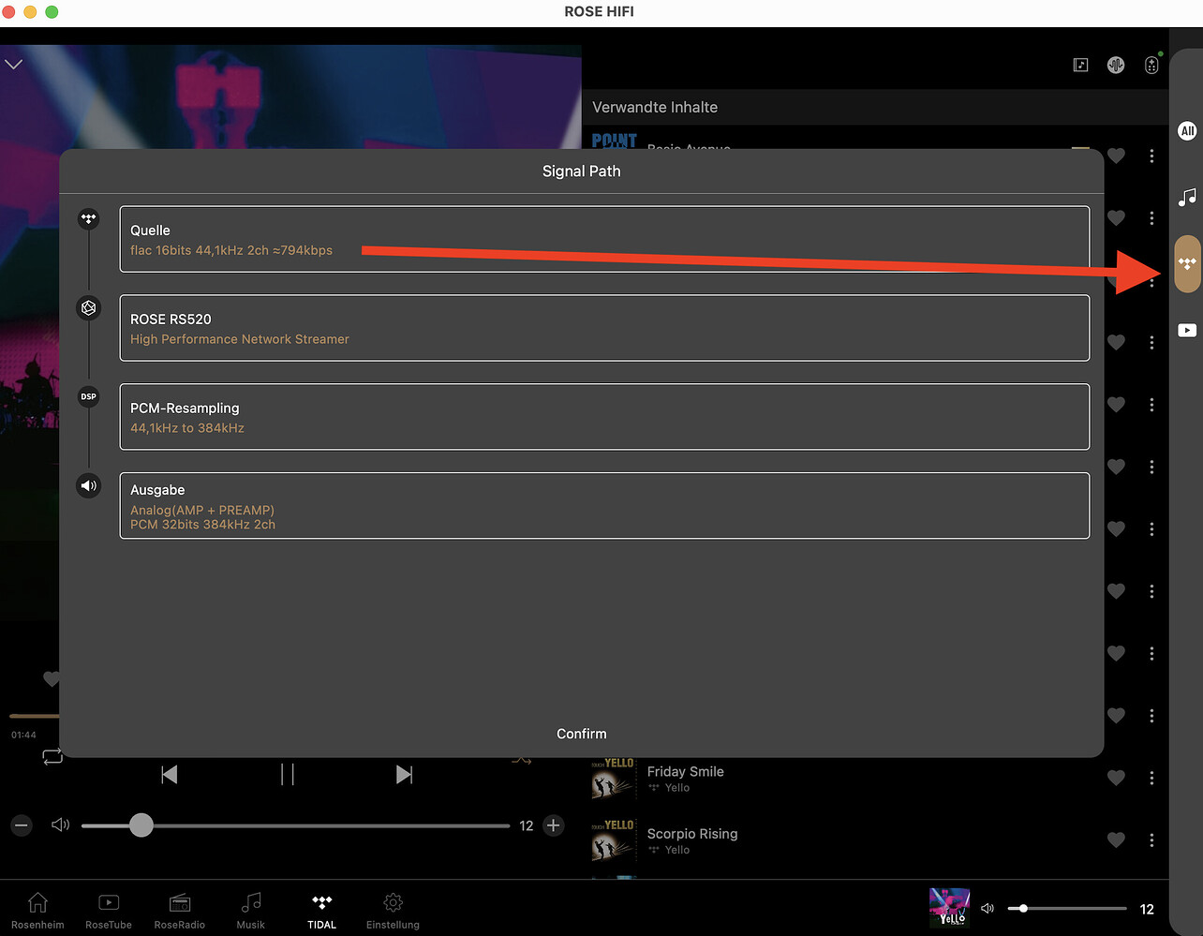Adjust the mini player volume slider
The image size is (1203, 936).
1067,908
